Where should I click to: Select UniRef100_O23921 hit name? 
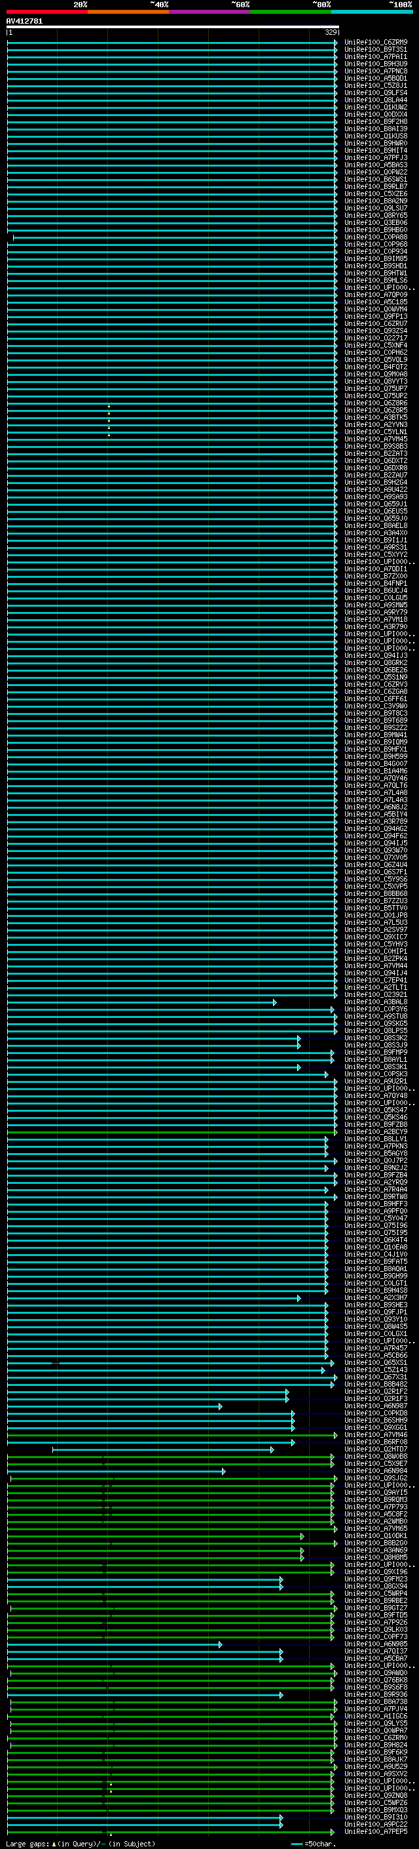click(x=376, y=995)
